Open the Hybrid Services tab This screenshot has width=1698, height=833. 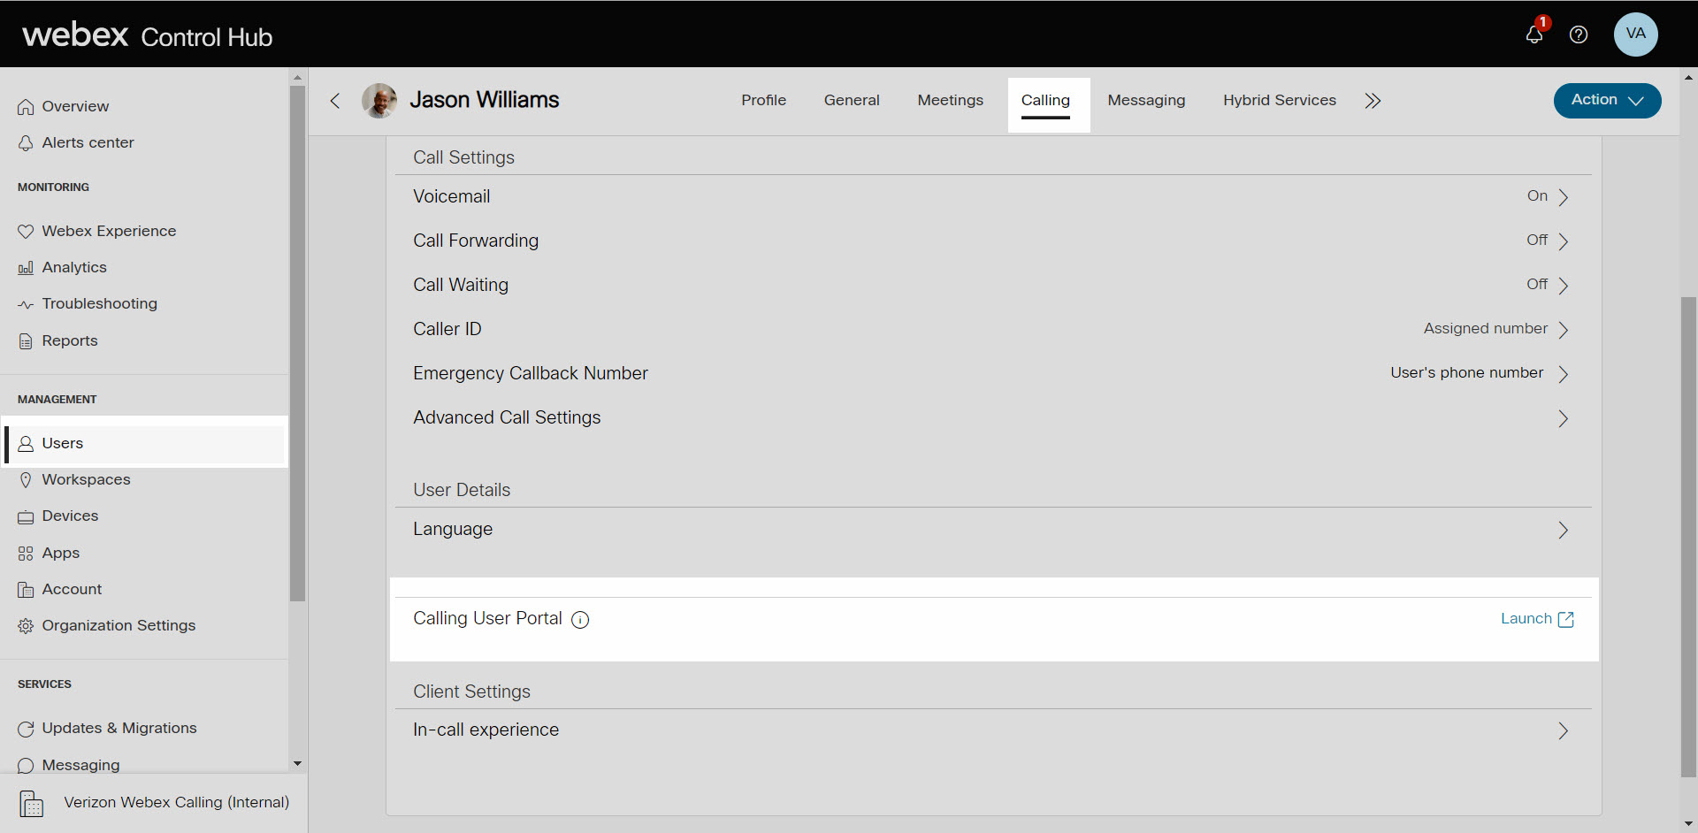[1280, 100]
